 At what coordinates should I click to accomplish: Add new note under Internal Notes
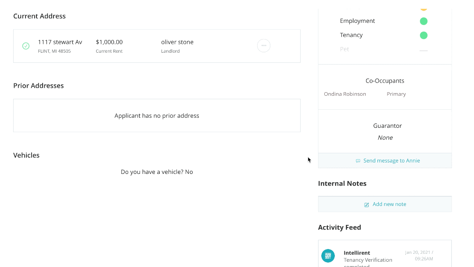point(389,204)
